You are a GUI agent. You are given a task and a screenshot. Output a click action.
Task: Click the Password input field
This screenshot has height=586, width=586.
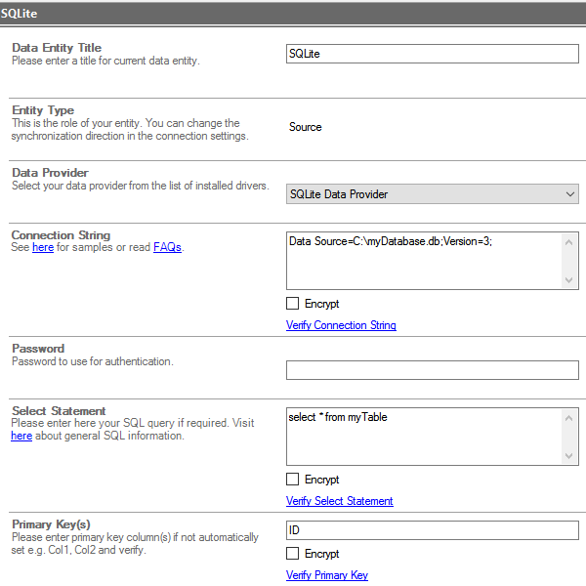[432, 370]
